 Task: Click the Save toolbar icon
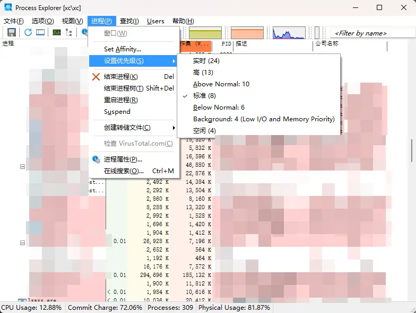tap(12, 32)
